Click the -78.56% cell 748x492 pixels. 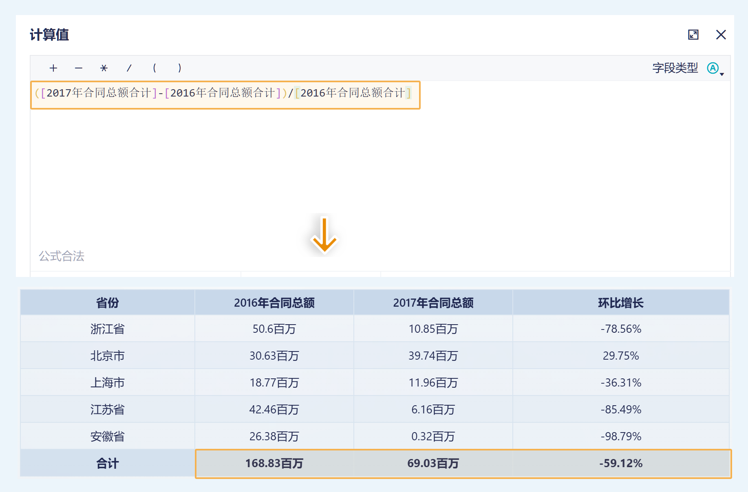(x=621, y=329)
